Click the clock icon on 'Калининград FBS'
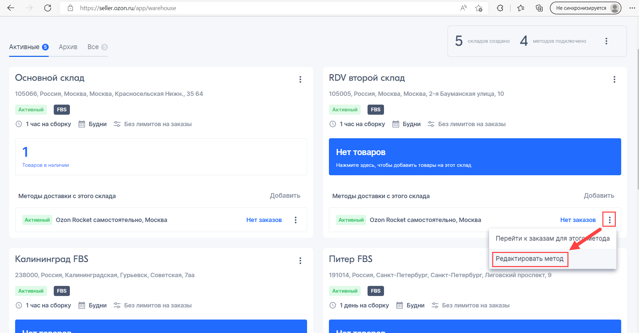Image resolution: width=639 pixels, height=333 pixels. pos(19,305)
